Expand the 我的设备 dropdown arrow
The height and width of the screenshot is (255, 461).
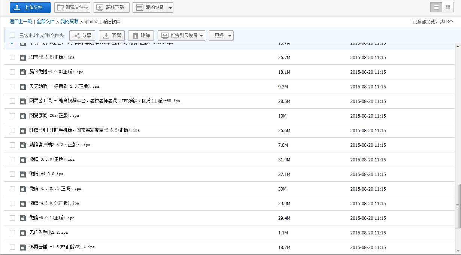170,7
